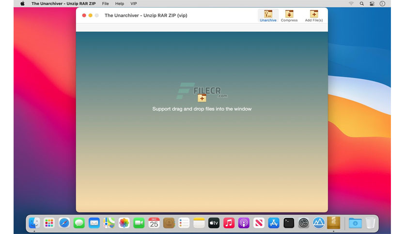Click the add-file icon in drop area
Image resolution: width=405 pixels, height=234 pixels.
tap(202, 98)
